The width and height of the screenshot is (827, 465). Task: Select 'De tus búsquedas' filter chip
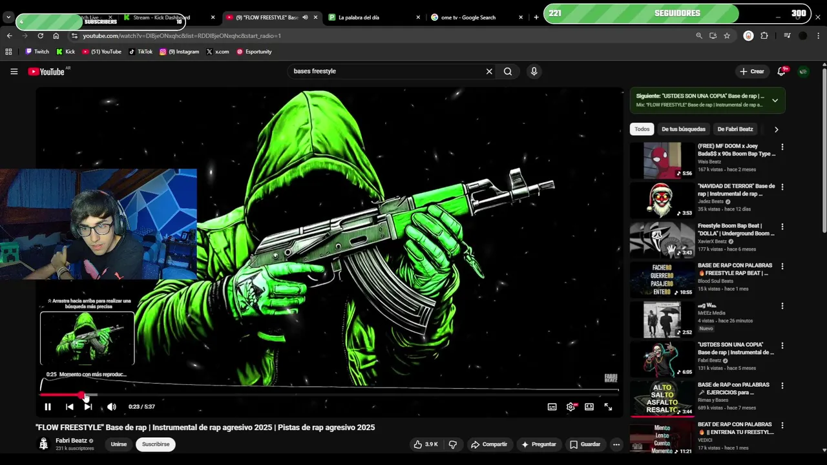click(x=684, y=129)
